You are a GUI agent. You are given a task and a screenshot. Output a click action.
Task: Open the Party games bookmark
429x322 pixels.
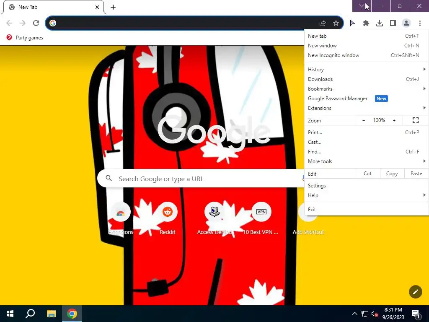point(25,38)
